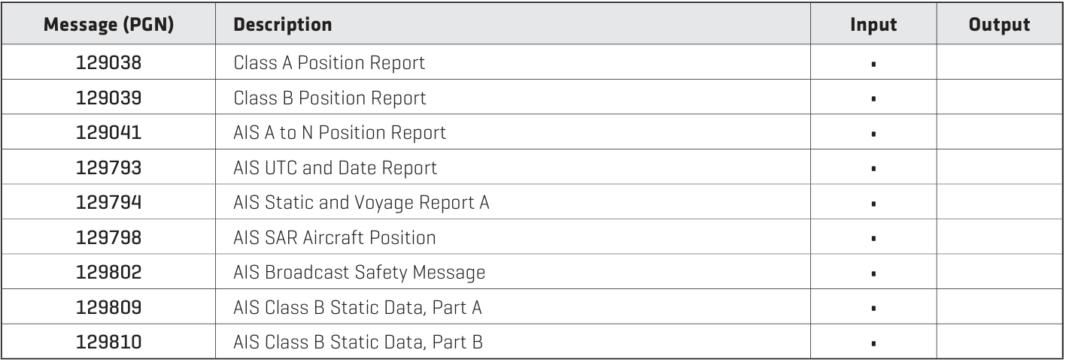Select PGN 129798 cell

[x=108, y=238]
